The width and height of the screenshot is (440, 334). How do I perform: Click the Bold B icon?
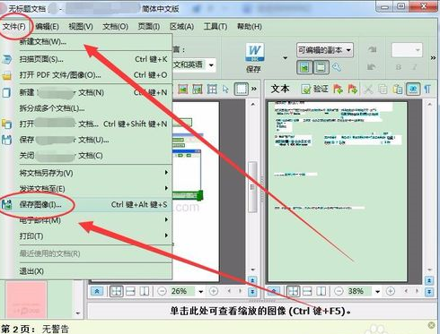(x=399, y=67)
